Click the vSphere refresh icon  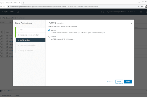[102, 12]
